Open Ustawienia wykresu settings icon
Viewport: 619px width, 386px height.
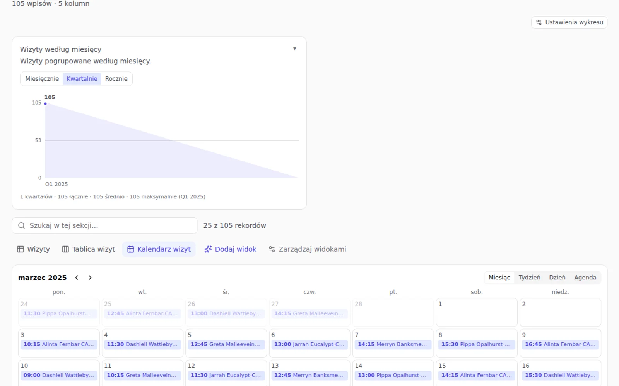[539, 22]
